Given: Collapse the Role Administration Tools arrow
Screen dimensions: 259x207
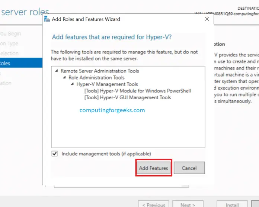Looking at the screenshot, I should pyautogui.click(x=64, y=78).
